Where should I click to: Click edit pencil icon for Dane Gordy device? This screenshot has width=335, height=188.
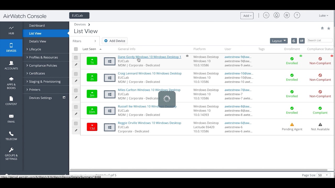(x=76, y=64)
